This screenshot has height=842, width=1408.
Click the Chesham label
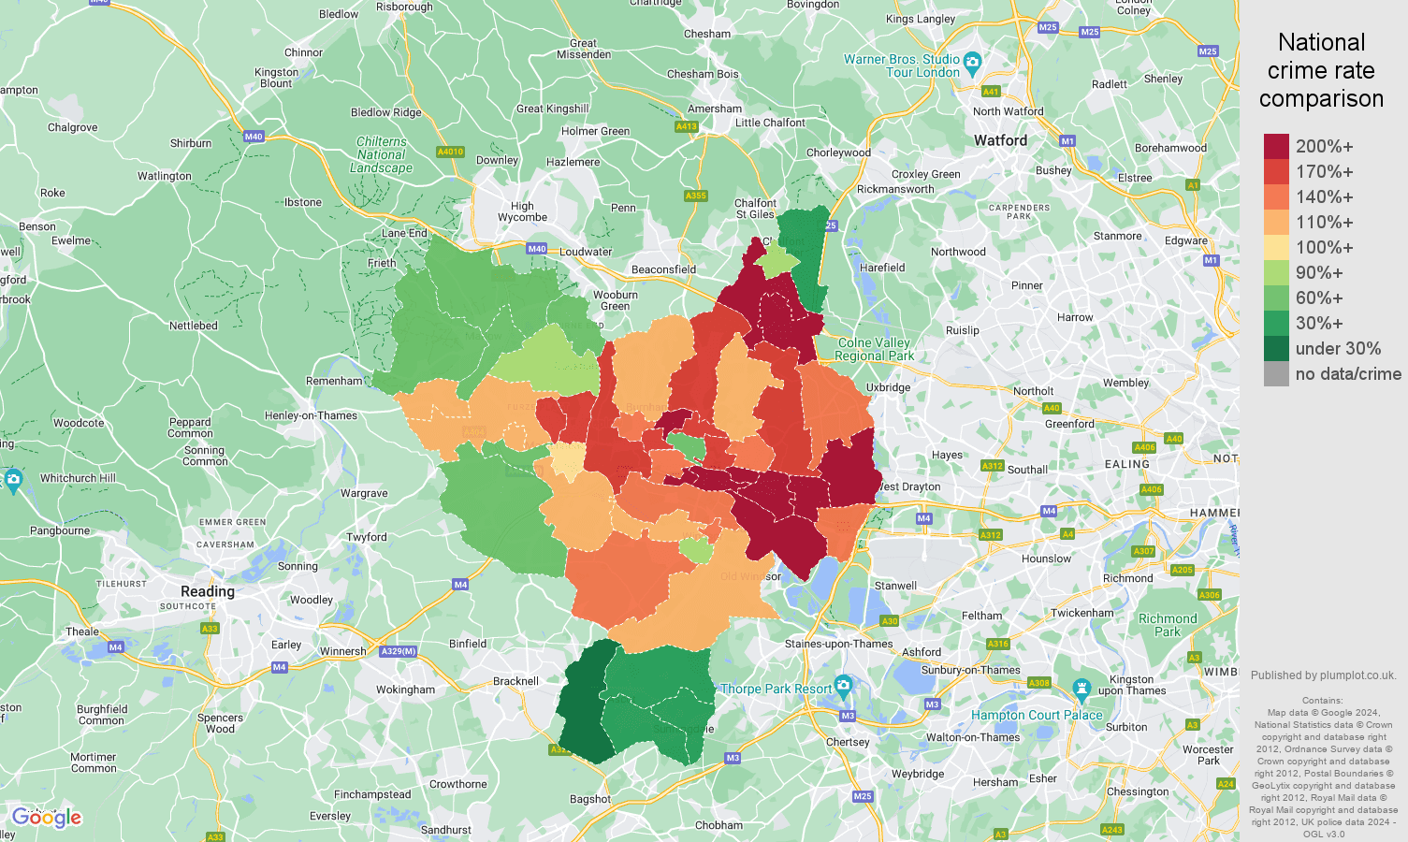(x=707, y=34)
